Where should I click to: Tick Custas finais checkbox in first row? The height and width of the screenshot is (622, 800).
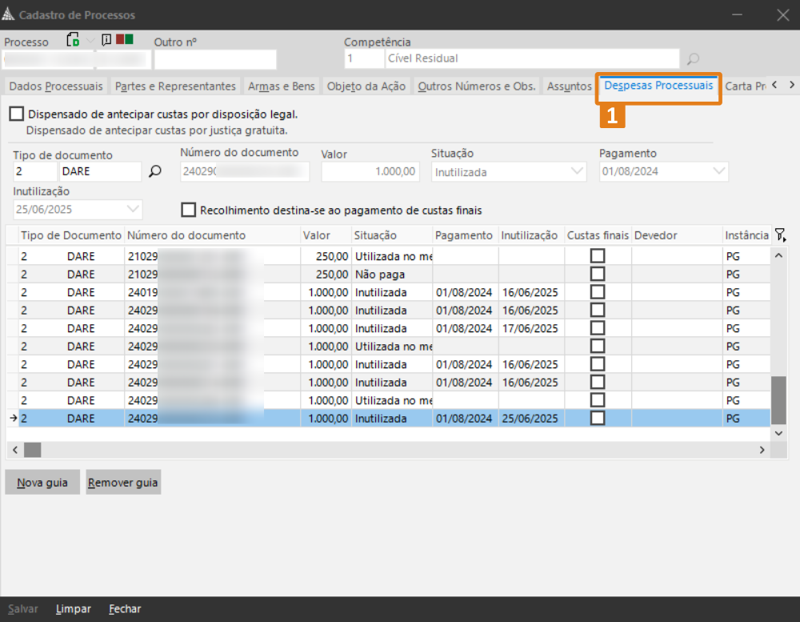click(x=597, y=256)
